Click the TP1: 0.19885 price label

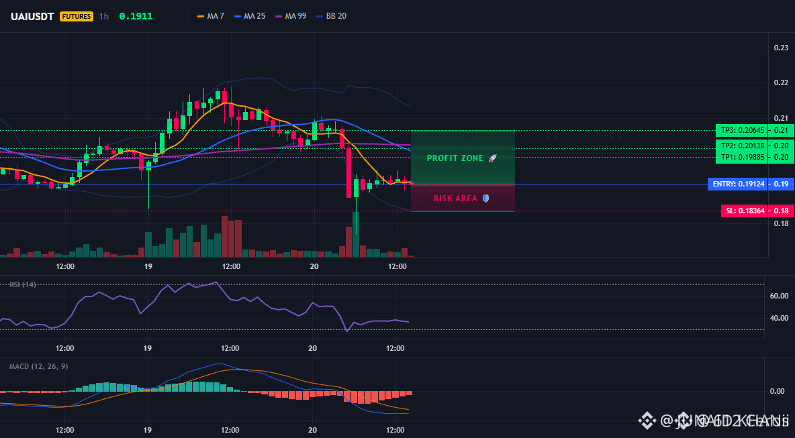[x=742, y=157]
